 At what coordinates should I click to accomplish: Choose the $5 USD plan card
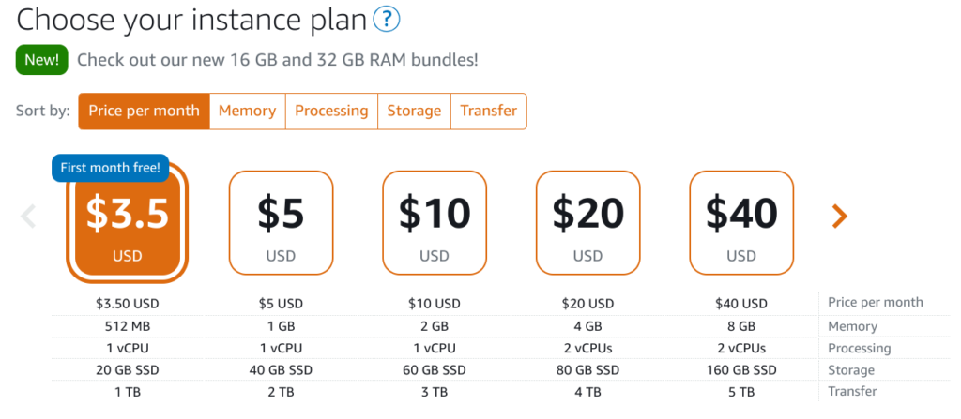coord(281,222)
